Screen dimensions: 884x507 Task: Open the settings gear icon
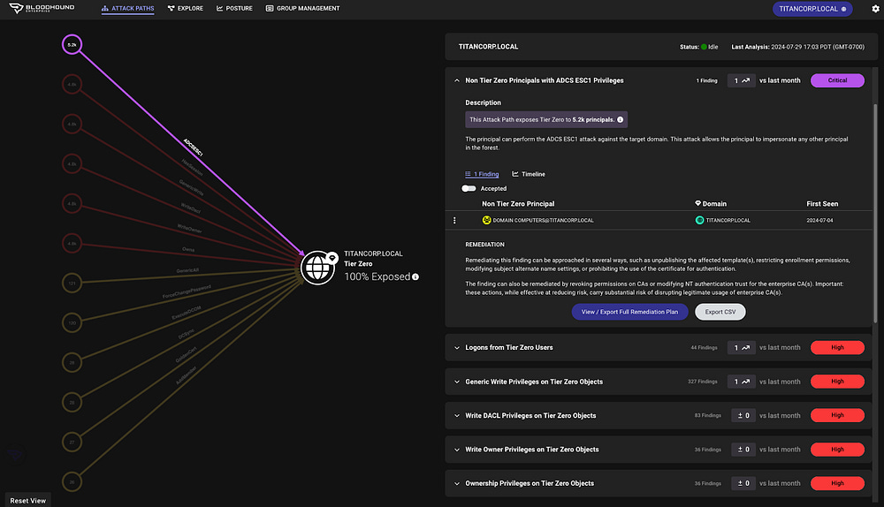(875, 9)
